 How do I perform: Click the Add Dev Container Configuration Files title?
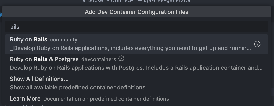[136, 12]
